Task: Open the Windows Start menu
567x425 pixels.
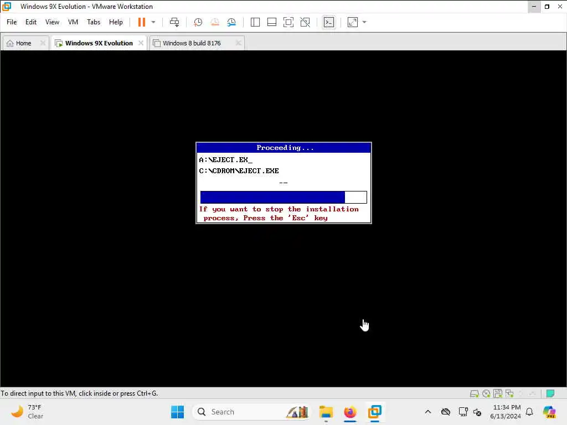Action: click(x=177, y=412)
